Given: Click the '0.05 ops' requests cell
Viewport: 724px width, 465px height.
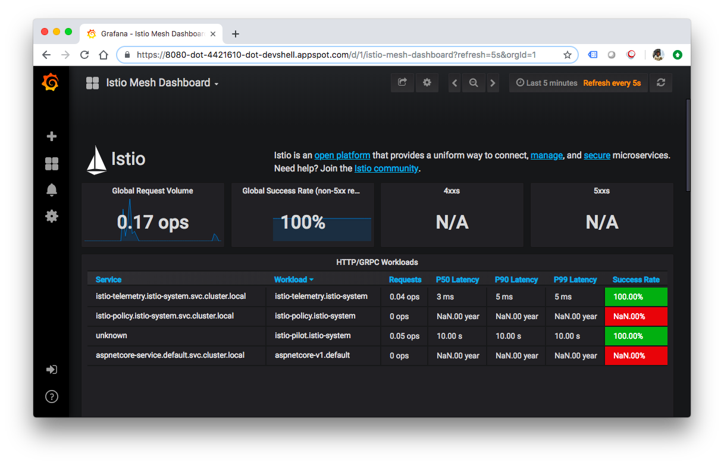Looking at the screenshot, I should 405,336.
